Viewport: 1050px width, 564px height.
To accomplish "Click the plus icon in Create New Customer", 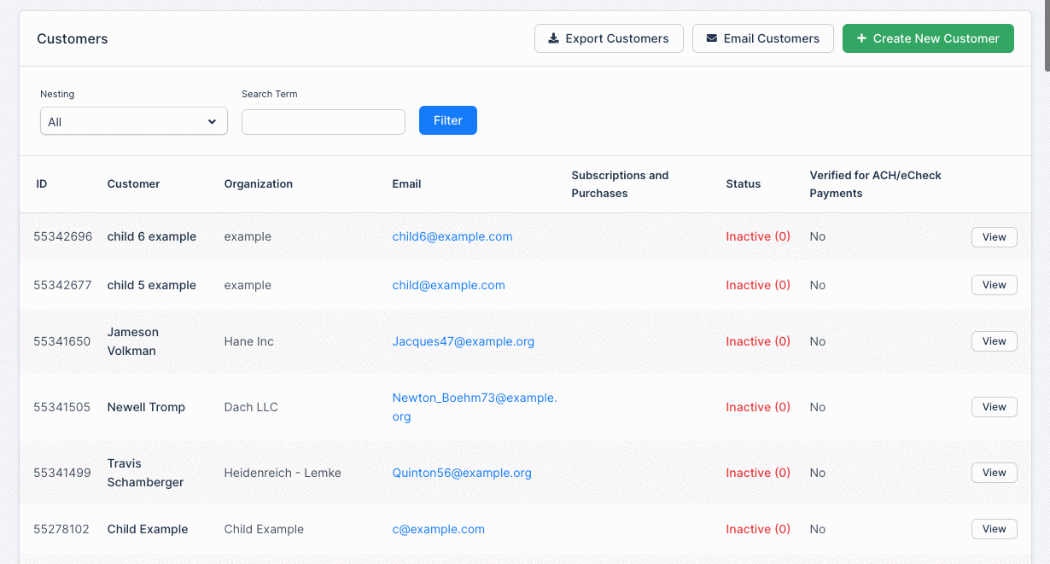I will tap(861, 38).
